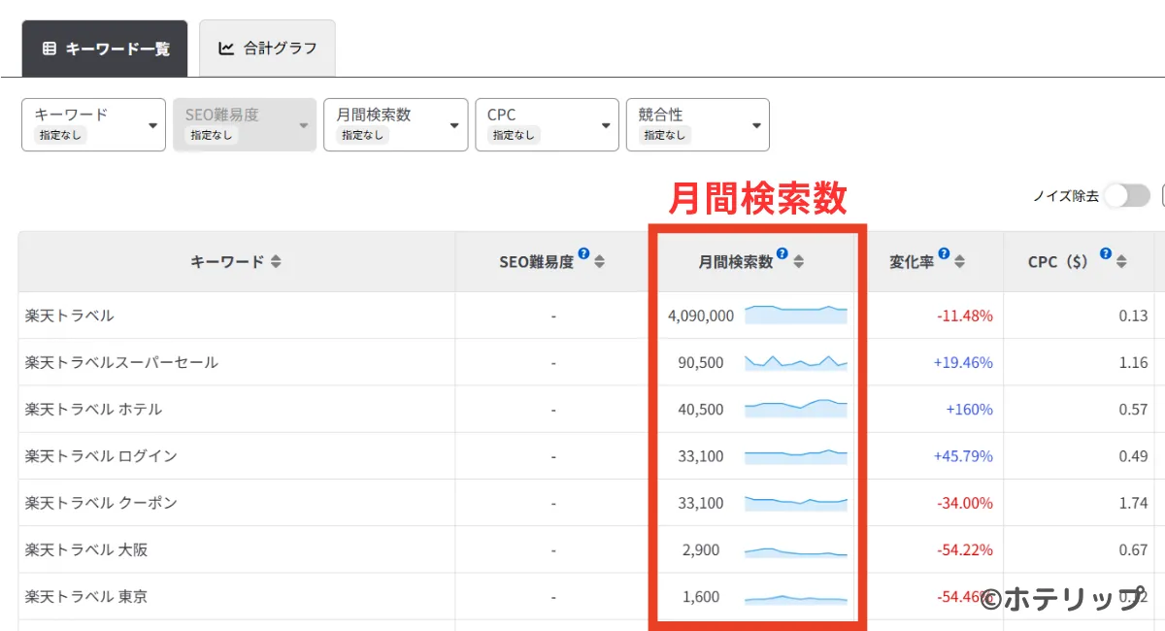Select the 楽天トラベル ログイン keyword

point(101,455)
